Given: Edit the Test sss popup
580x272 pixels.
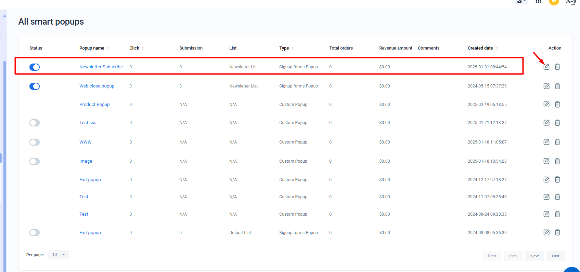Looking at the screenshot, I should click(x=546, y=123).
